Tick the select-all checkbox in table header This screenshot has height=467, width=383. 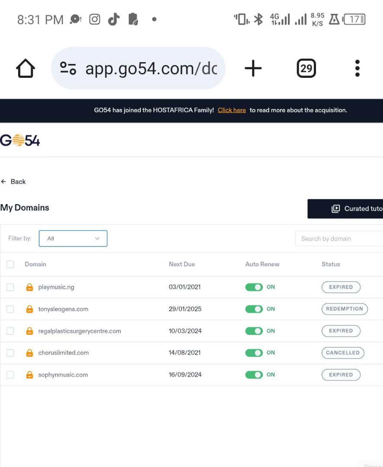(x=10, y=264)
